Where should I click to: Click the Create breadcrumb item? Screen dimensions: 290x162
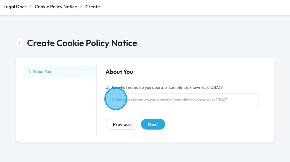click(x=93, y=6)
